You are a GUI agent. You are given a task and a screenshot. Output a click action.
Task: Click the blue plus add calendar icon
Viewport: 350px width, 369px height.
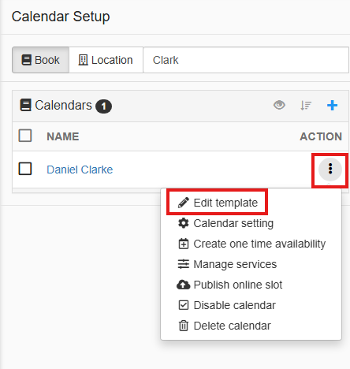pos(332,106)
